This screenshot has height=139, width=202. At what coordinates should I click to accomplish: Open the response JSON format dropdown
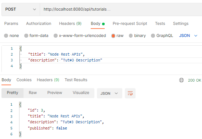[x=109, y=93]
